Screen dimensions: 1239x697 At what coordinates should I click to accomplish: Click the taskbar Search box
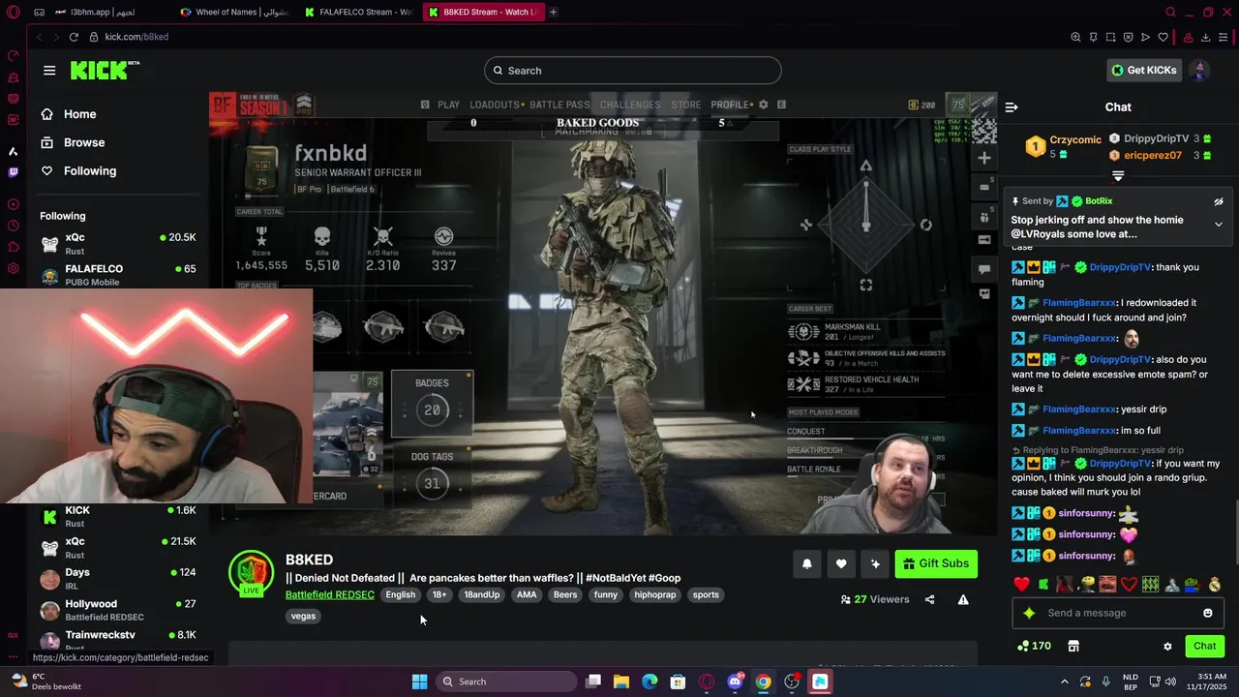(x=505, y=682)
